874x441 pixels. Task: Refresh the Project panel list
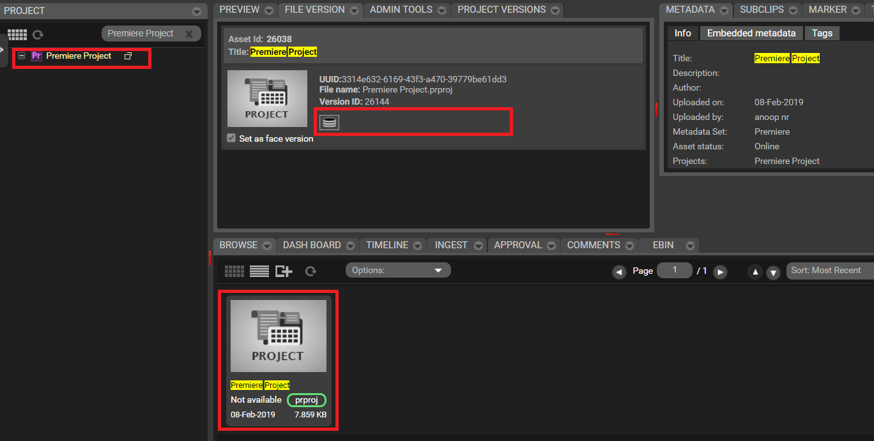coord(38,34)
